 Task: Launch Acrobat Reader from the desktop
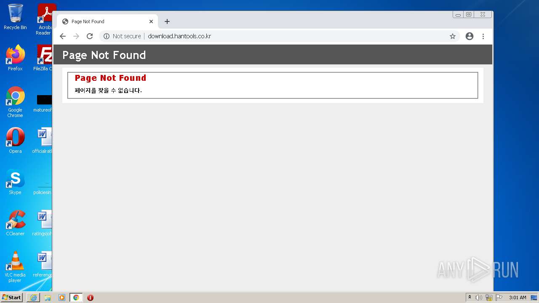(45, 19)
